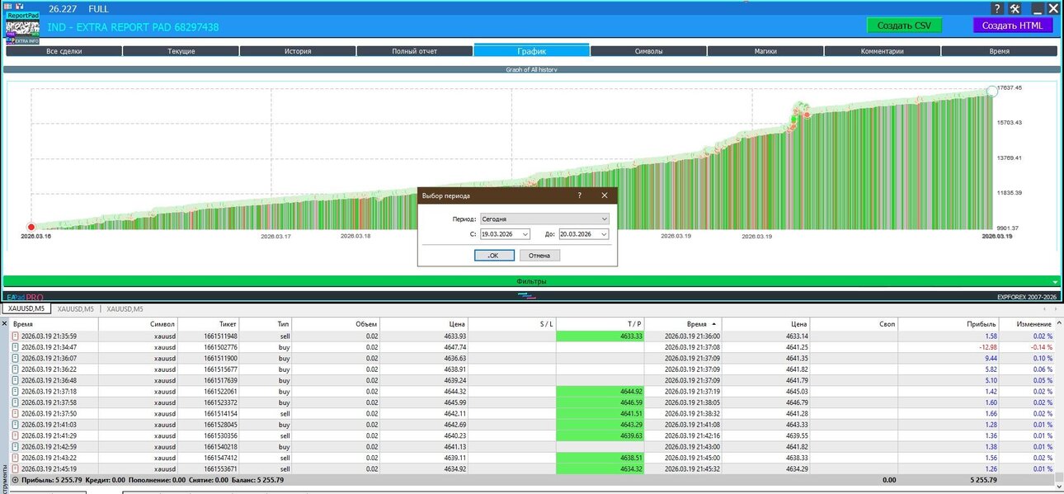Click the balance summary plus icon

16,479
